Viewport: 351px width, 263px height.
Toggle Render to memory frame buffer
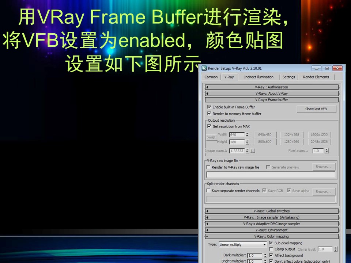click(209, 114)
